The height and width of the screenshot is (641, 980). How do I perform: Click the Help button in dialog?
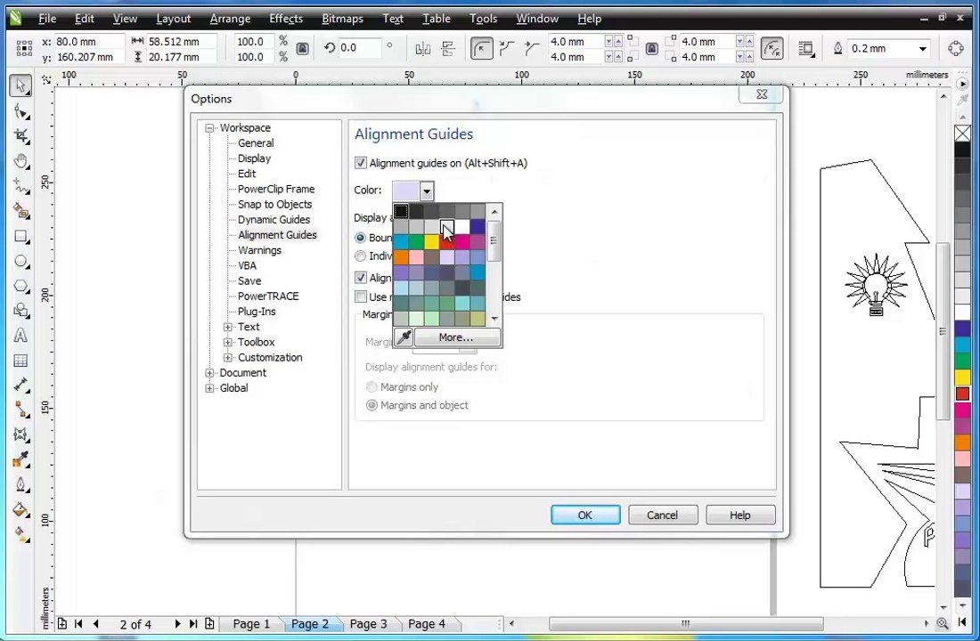pyautogui.click(x=740, y=515)
